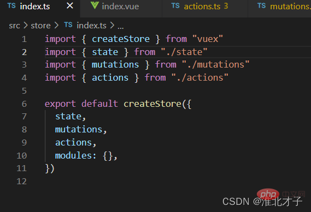The image size is (311, 212).
Task: Expand the breadcrumb ellipsis symbol list
Action: point(121,27)
